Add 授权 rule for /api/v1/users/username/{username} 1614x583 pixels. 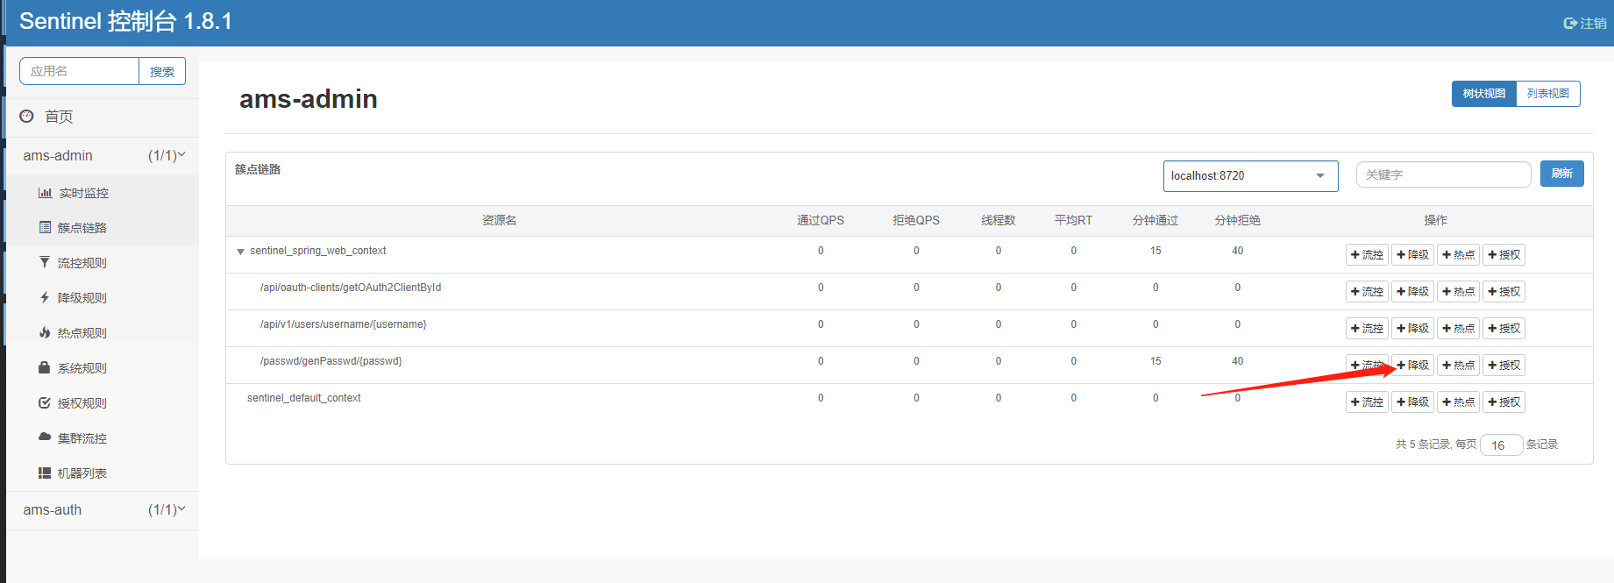[x=1504, y=329]
